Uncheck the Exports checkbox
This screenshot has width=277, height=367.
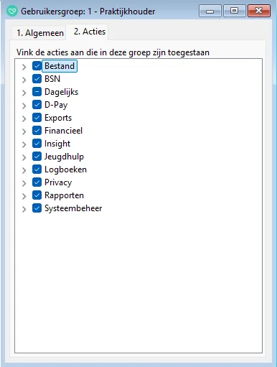37,118
